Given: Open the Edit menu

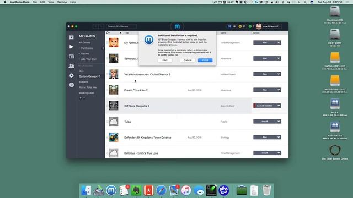Looking at the screenshot, I should (42, 2).
